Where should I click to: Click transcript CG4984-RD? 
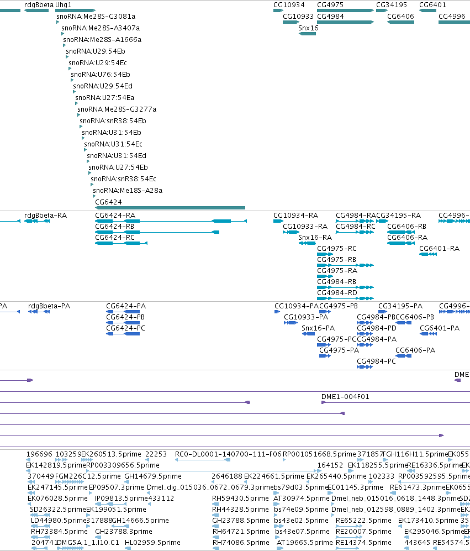point(345,298)
